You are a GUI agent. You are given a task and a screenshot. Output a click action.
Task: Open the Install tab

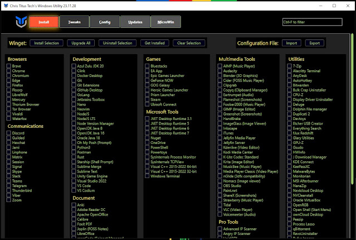coord(44,22)
